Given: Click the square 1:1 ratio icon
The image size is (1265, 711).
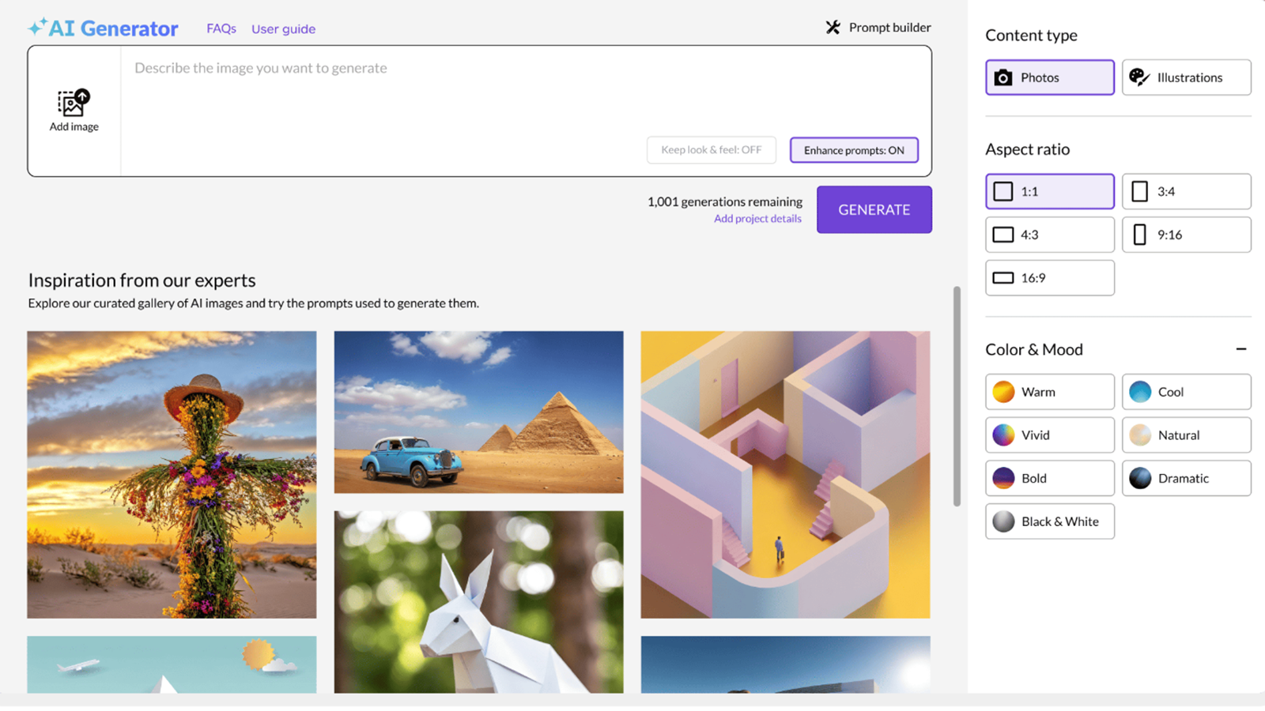Looking at the screenshot, I should pos(1003,191).
